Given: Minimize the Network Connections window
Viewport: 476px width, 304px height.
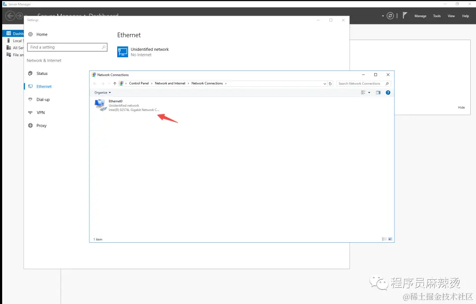Looking at the screenshot, I should pyautogui.click(x=363, y=74).
